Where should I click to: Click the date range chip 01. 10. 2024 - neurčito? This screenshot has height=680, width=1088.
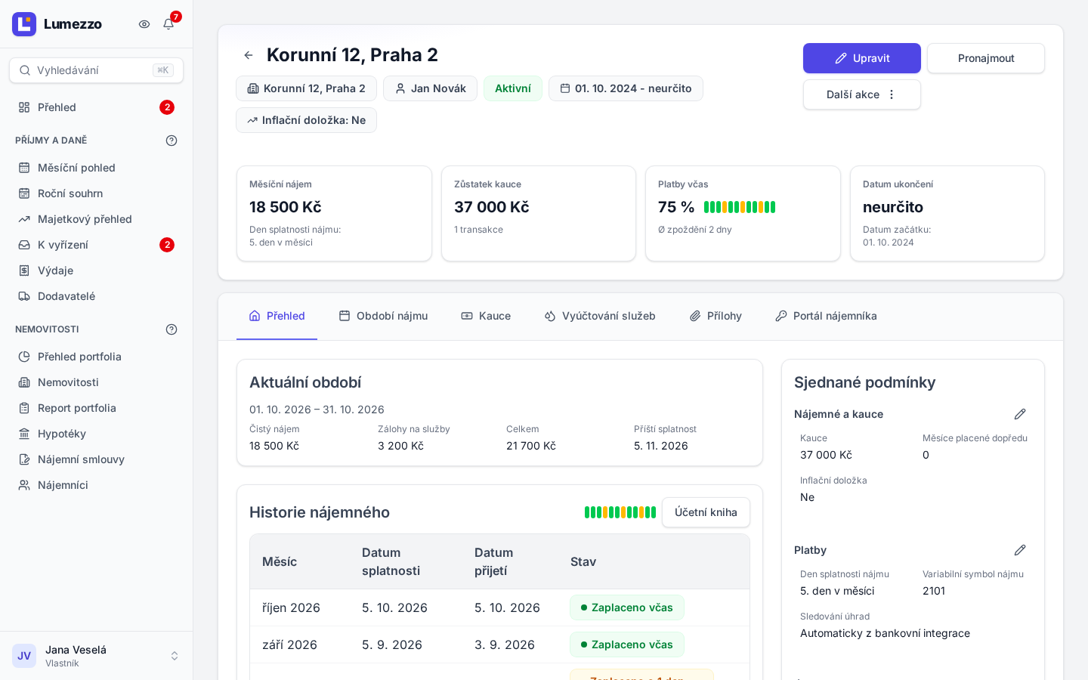tap(626, 88)
